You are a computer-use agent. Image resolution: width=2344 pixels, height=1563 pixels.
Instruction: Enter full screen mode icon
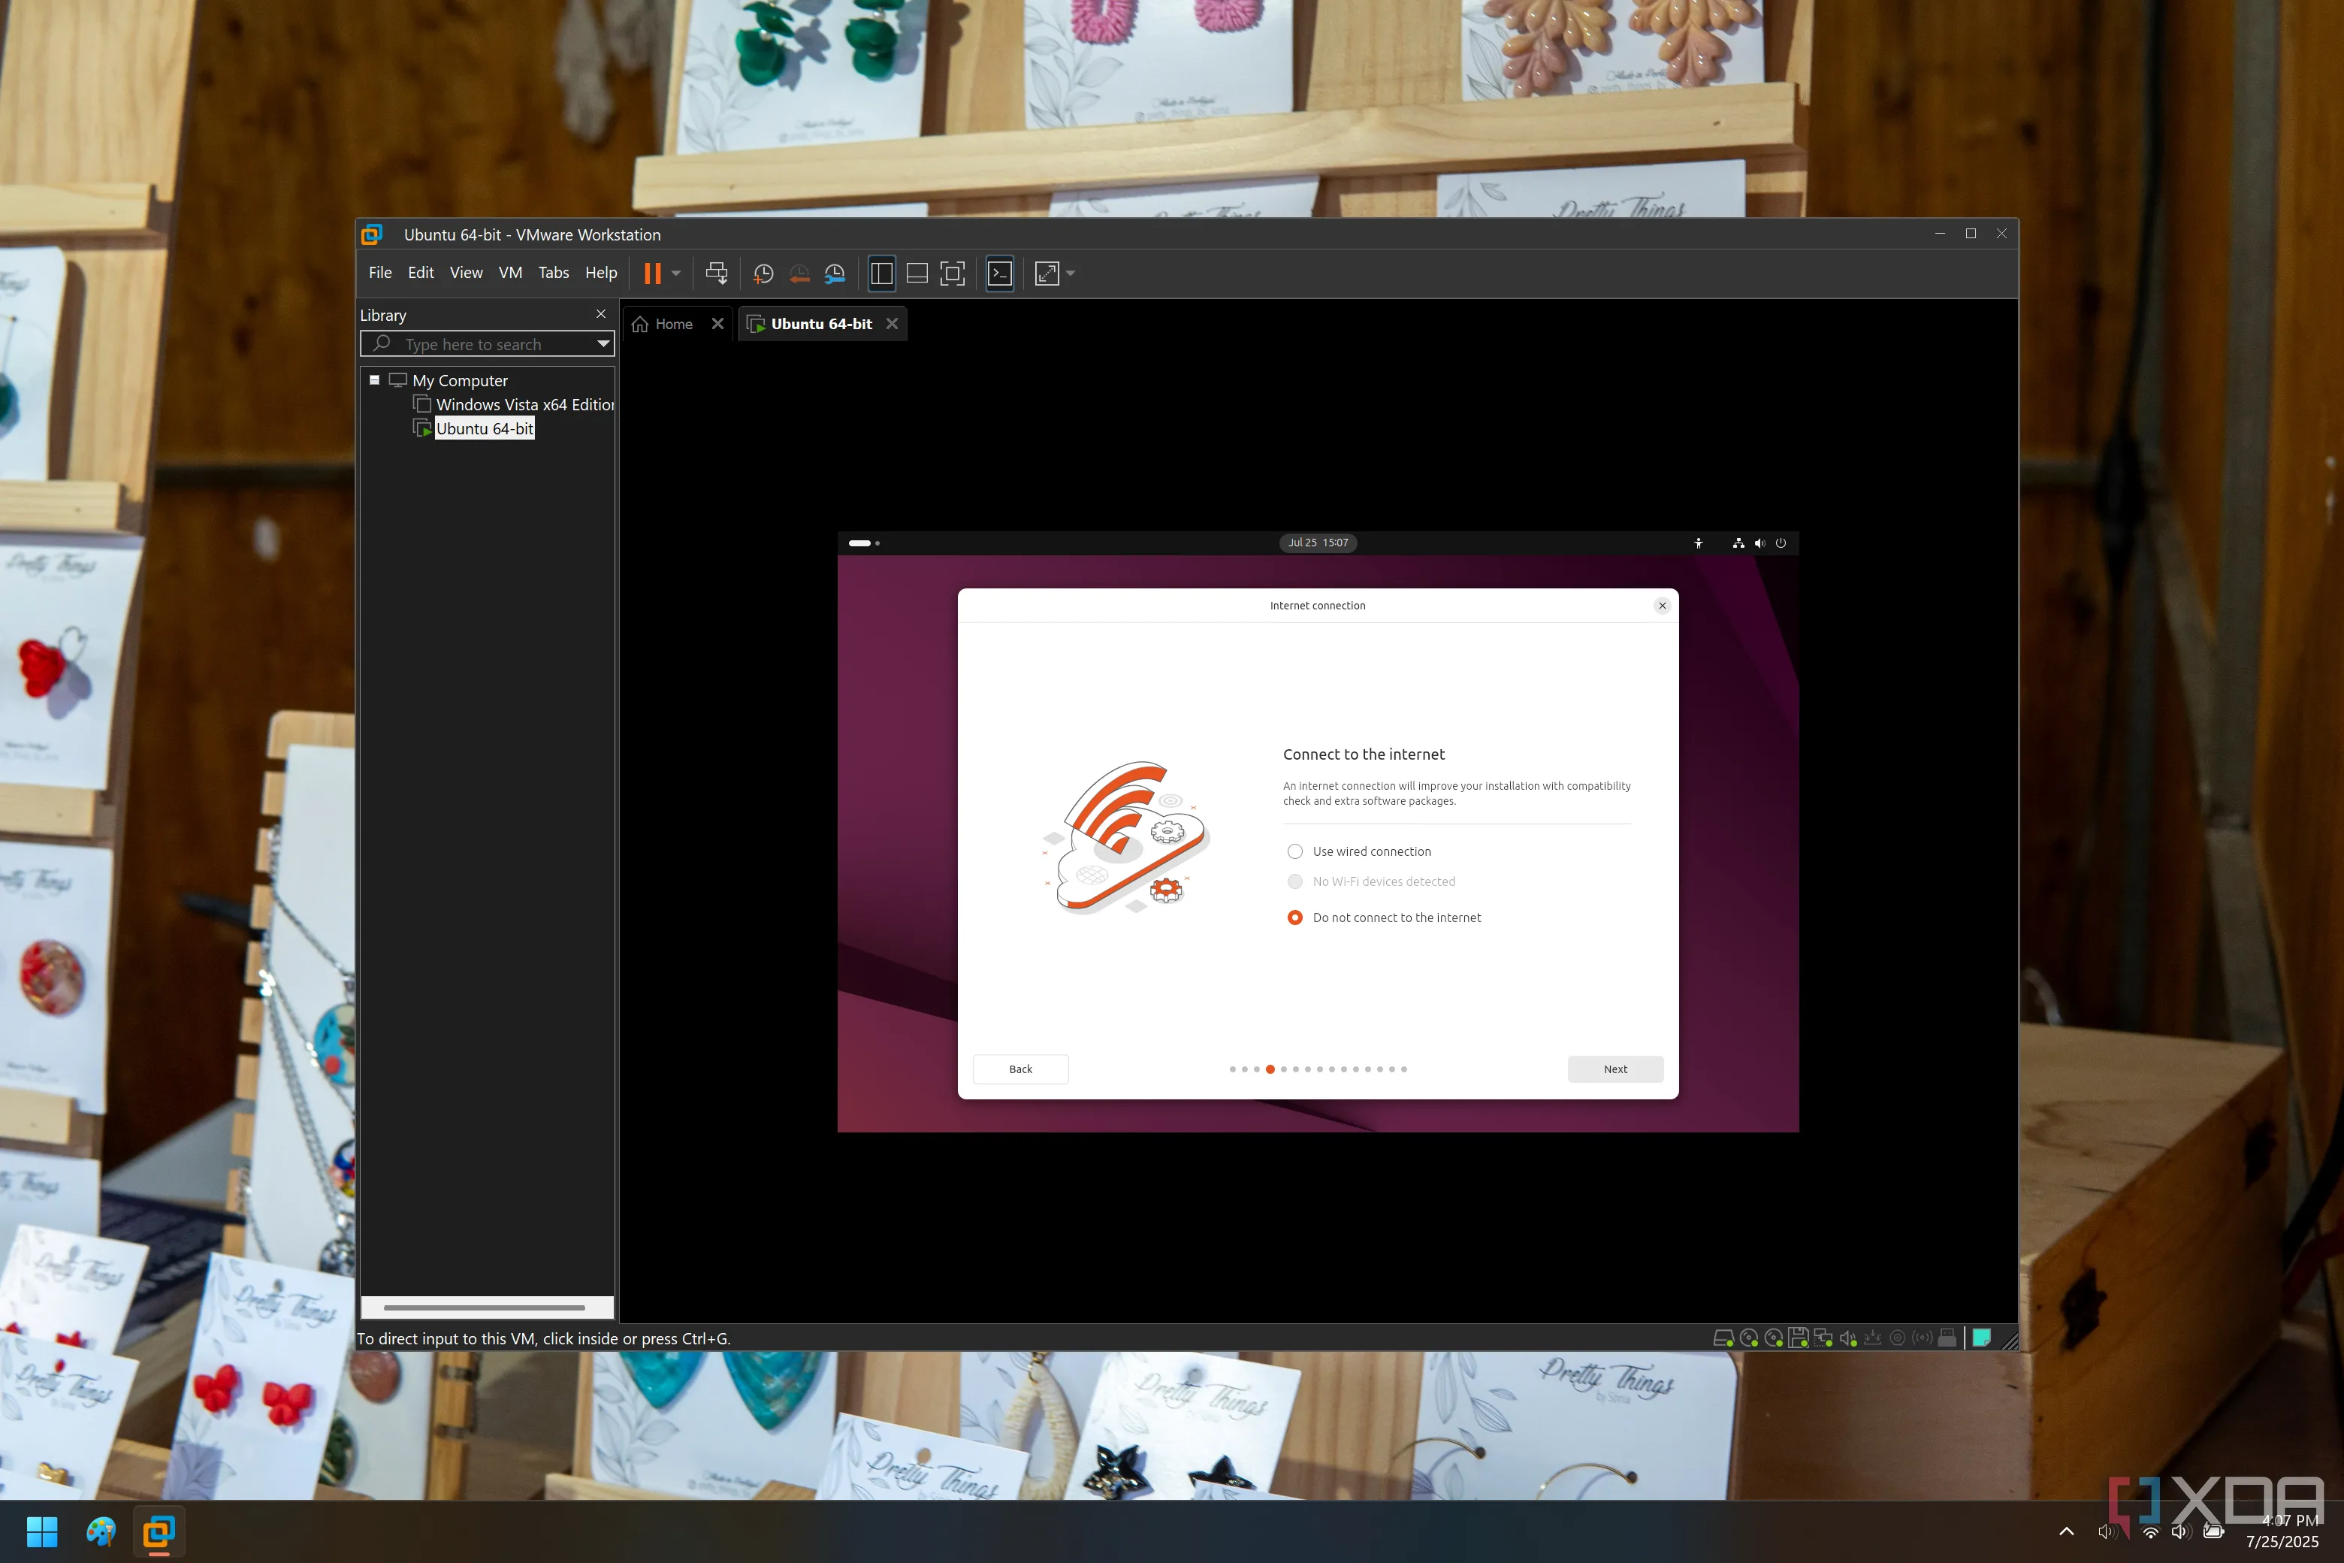(953, 273)
